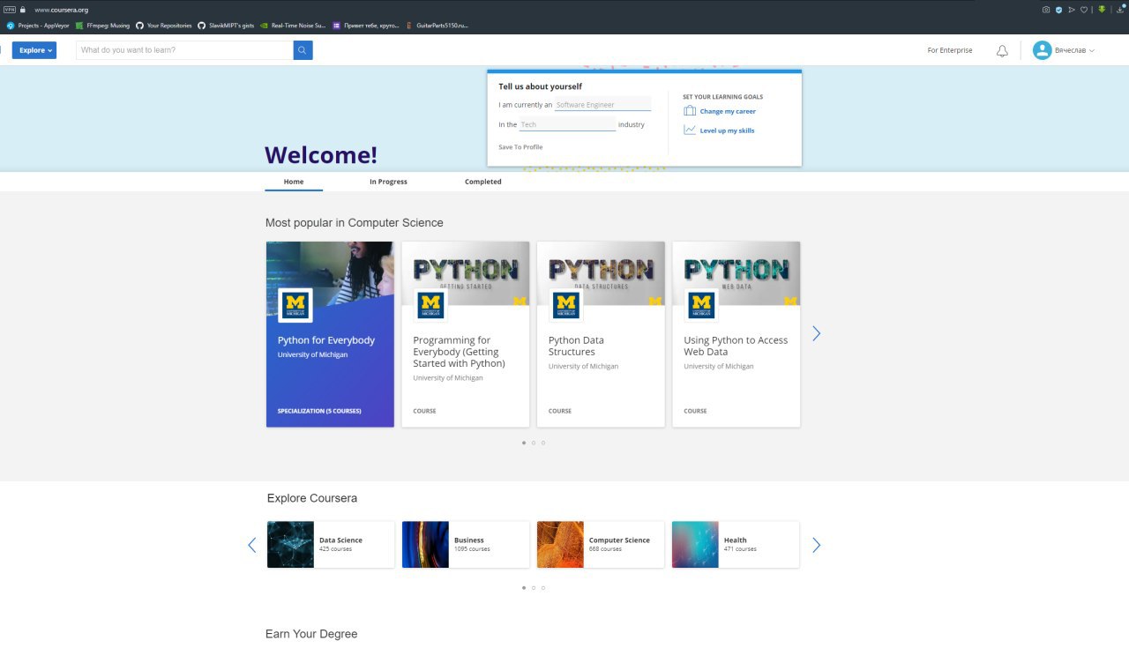Click the Python Data Structures banner image
1129x648 pixels.
pos(601,273)
